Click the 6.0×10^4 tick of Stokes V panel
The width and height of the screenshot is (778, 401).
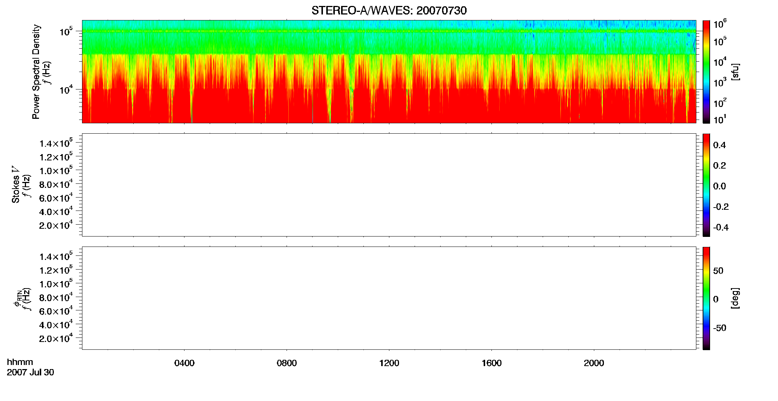coord(56,198)
